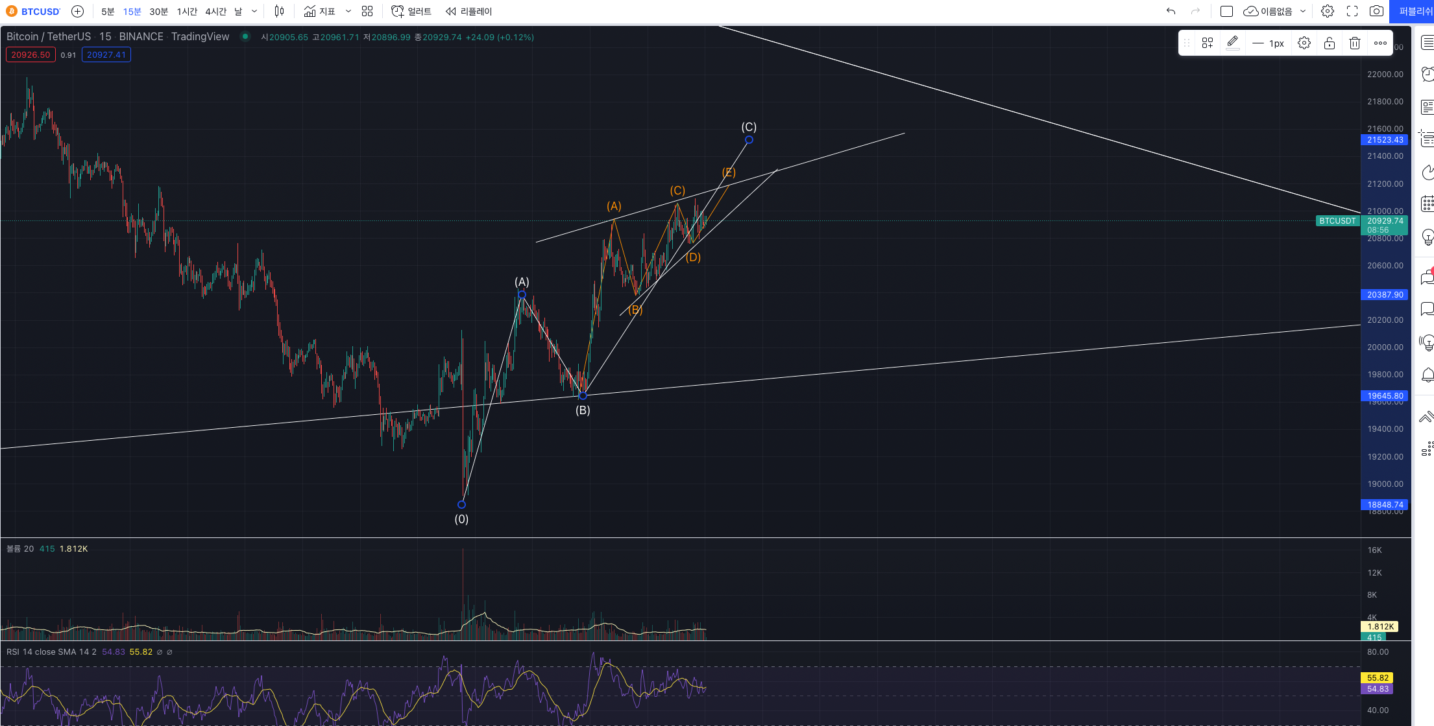Open drawing settings gear in floating toolbar
This screenshot has width=1434, height=726.
click(1304, 43)
